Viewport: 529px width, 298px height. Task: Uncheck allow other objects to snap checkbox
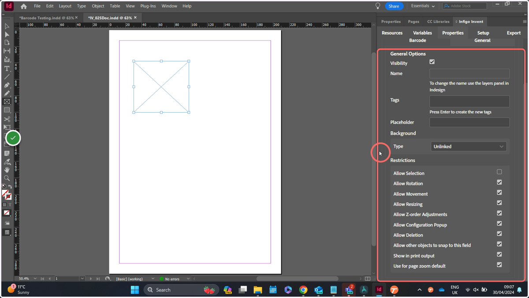click(x=499, y=244)
